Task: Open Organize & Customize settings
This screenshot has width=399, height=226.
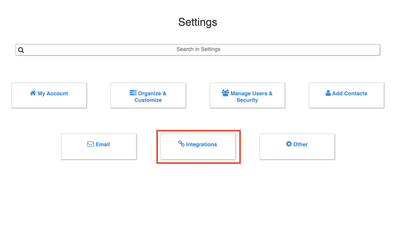Action: pyautogui.click(x=148, y=95)
